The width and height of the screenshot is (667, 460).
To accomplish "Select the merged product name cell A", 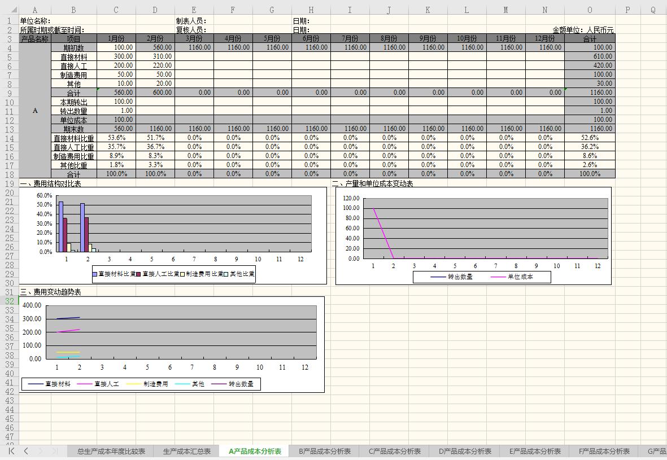I will pyautogui.click(x=35, y=111).
